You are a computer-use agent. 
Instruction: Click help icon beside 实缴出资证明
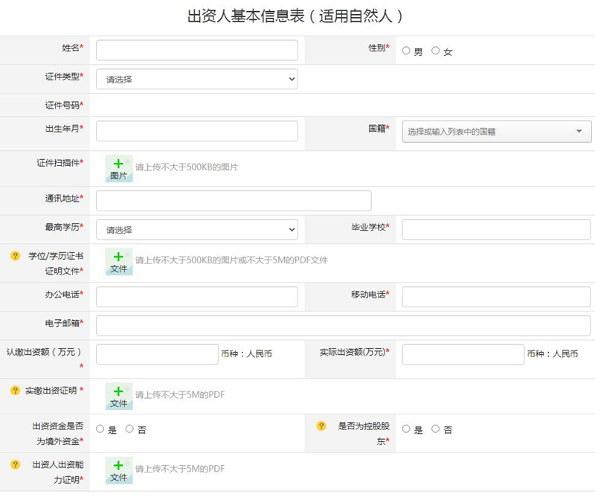(15, 390)
